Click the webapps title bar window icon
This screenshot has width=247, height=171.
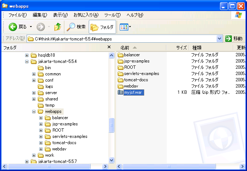point(5,6)
